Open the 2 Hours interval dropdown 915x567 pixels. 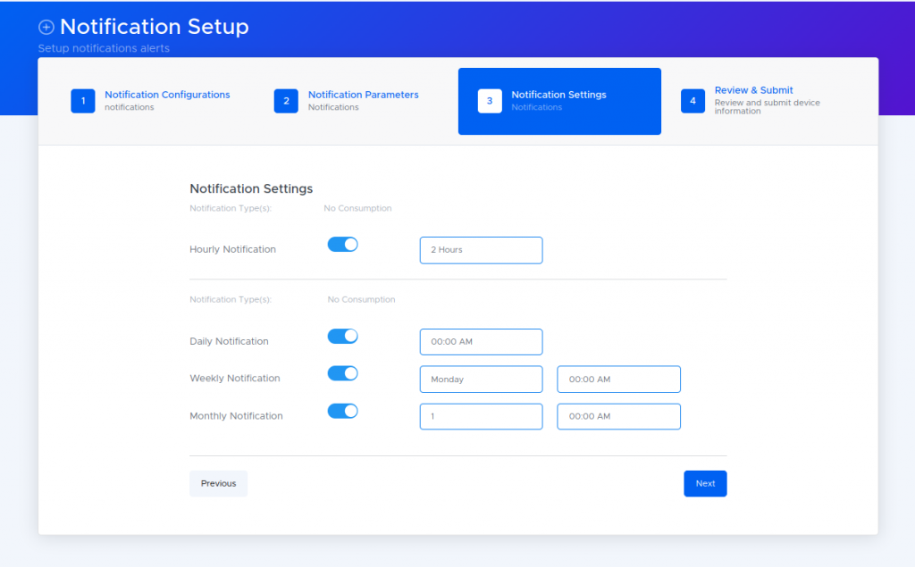point(481,250)
